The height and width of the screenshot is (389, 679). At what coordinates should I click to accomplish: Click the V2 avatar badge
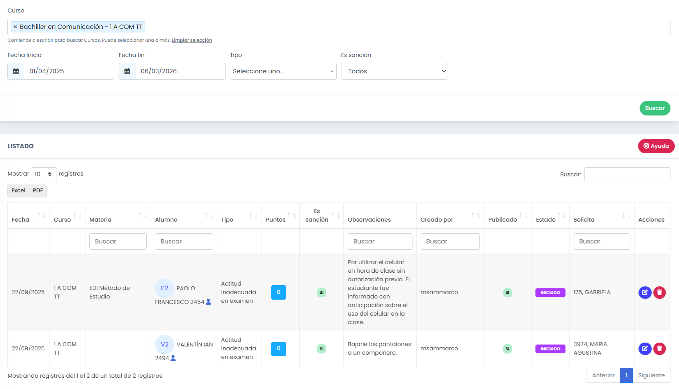point(165,345)
